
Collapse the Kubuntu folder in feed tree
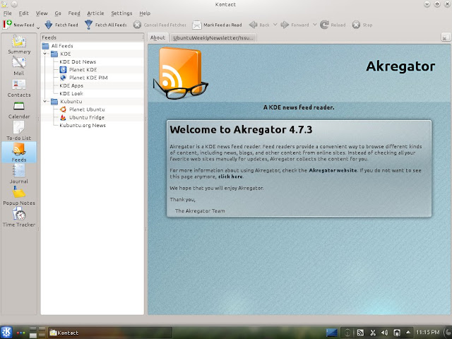(45, 101)
